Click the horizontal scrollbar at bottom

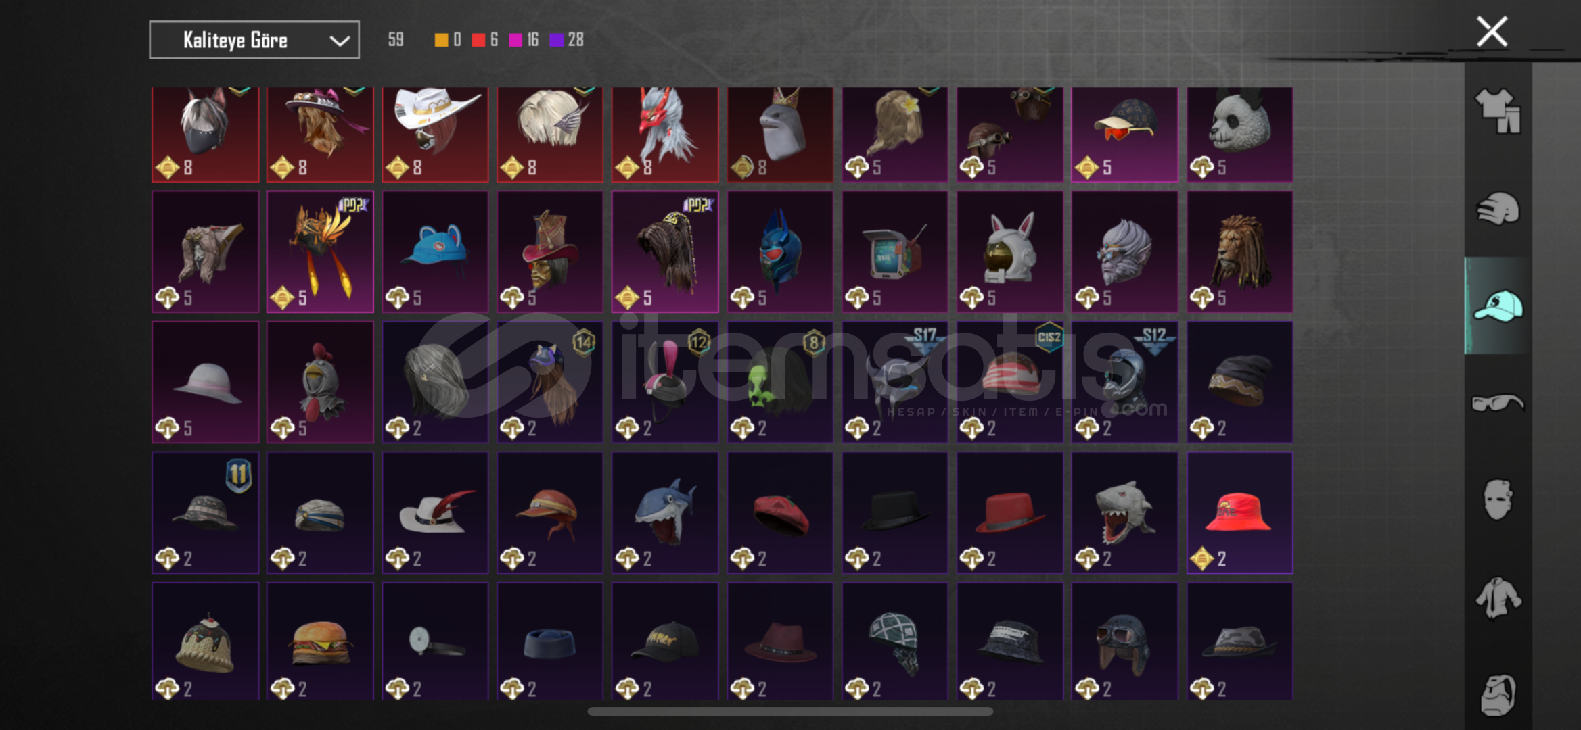click(790, 711)
